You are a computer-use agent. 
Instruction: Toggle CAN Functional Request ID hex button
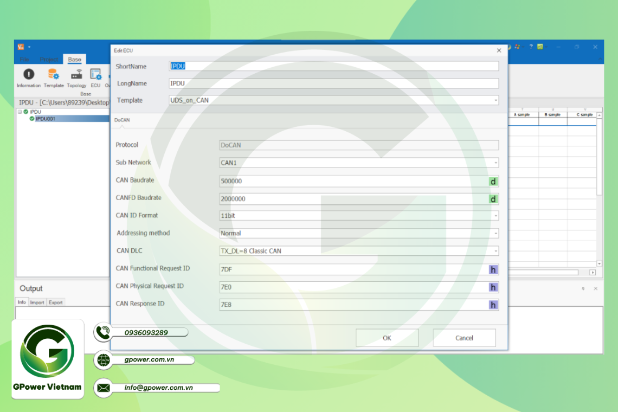coord(493,269)
